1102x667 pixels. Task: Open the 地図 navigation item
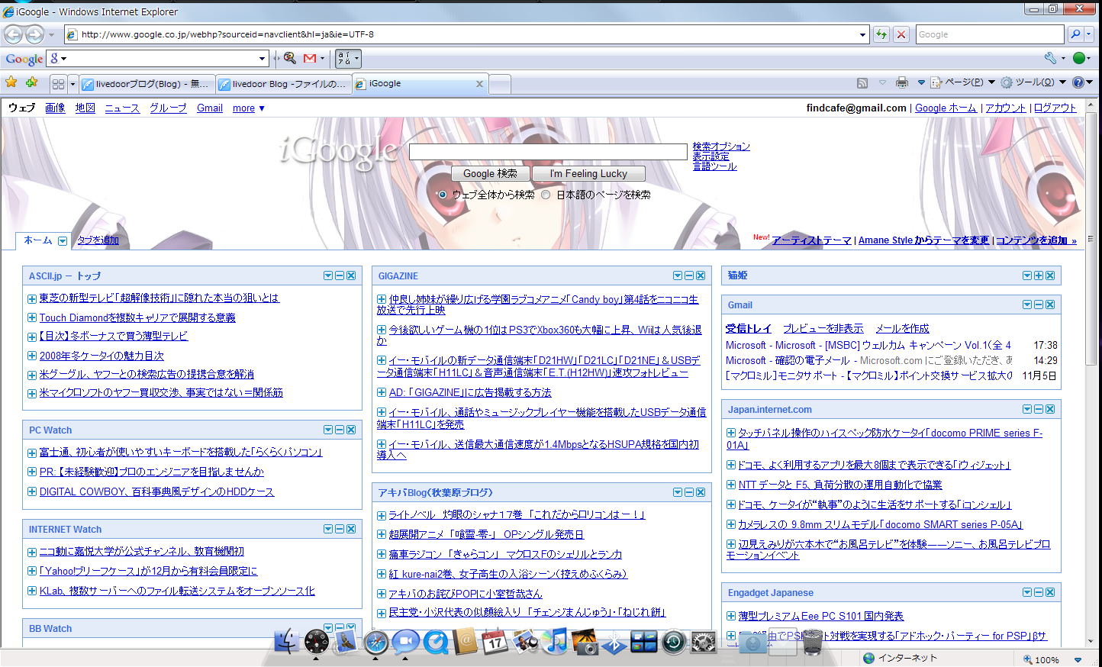pyautogui.click(x=85, y=108)
